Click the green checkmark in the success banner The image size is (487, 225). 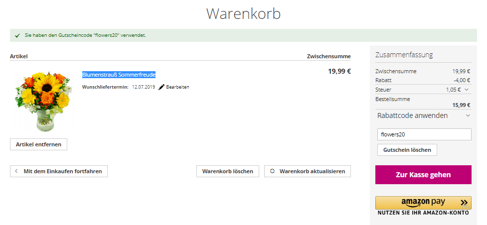[x=17, y=36]
